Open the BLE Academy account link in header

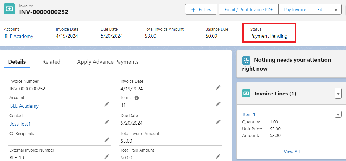[x=19, y=36]
